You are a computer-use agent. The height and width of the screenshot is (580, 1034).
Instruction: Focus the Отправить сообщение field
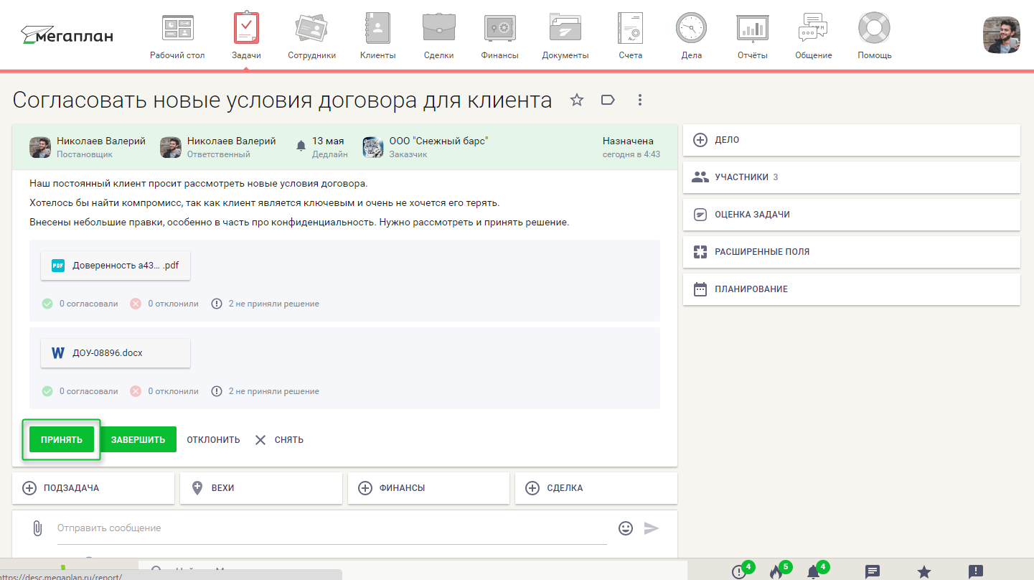coord(332,529)
